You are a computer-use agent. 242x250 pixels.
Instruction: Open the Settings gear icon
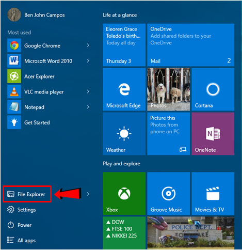click(x=11, y=209)
